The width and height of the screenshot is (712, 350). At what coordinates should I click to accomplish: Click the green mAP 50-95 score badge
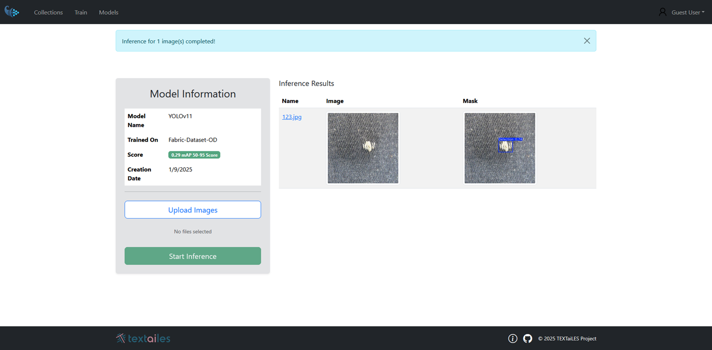(x=194, y=155)
